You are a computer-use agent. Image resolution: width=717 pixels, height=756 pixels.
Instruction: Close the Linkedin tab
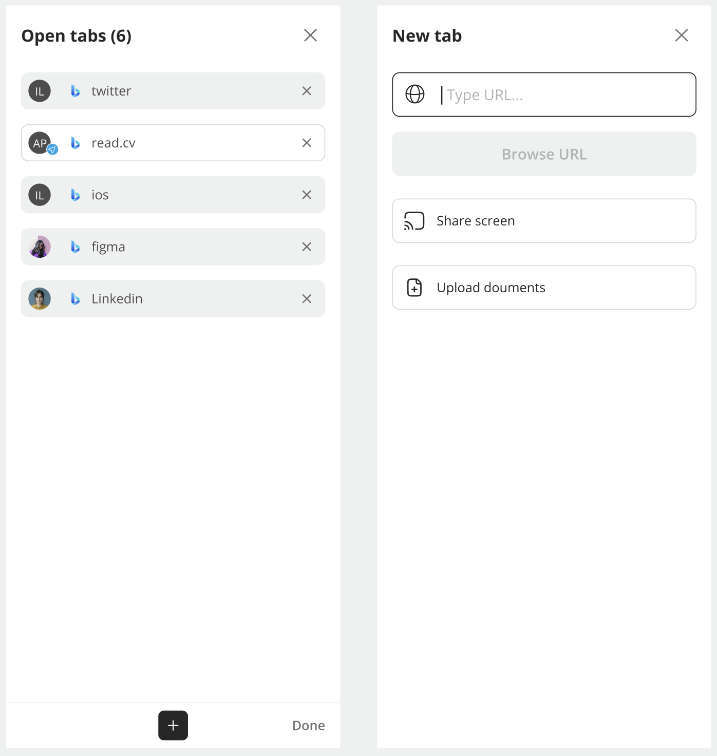(x=307, y=299)
